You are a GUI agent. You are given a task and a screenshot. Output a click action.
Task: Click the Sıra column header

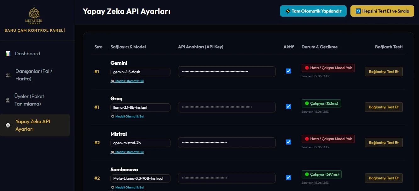click(x=98, y=47)
